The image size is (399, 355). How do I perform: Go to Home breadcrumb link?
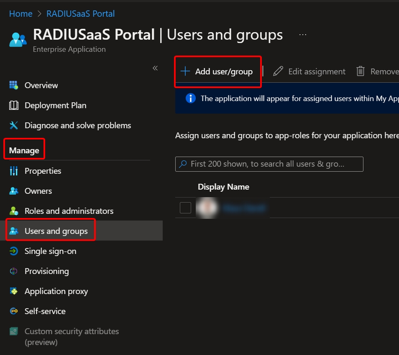click(20, 14)
